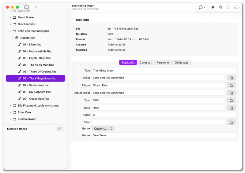Image resolution: width=245 pixels, height=173 pixels.
Task: Switch to the Personnel tab
Action: coord(163,63)
